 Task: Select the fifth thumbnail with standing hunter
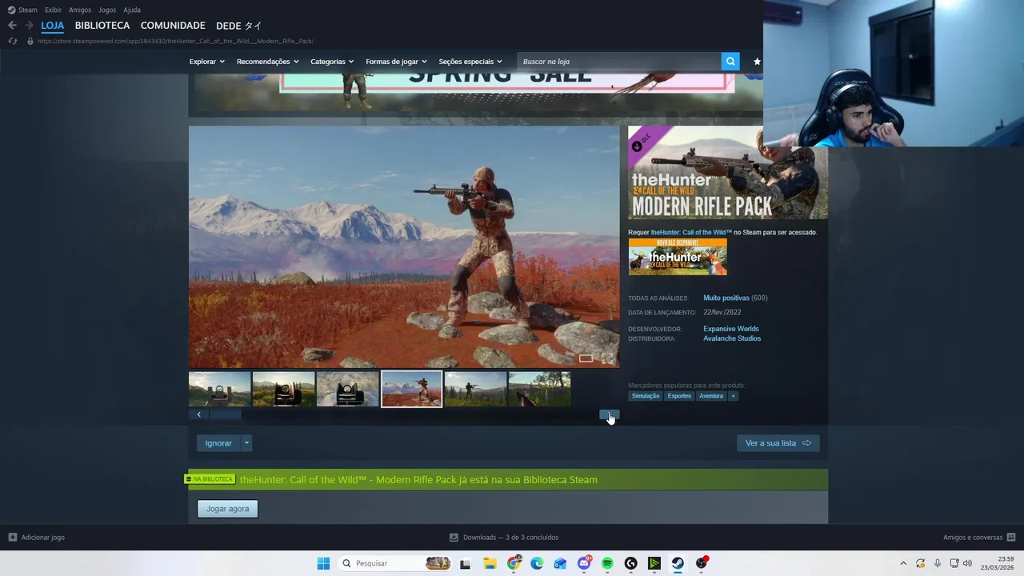[x=475, y=389]
